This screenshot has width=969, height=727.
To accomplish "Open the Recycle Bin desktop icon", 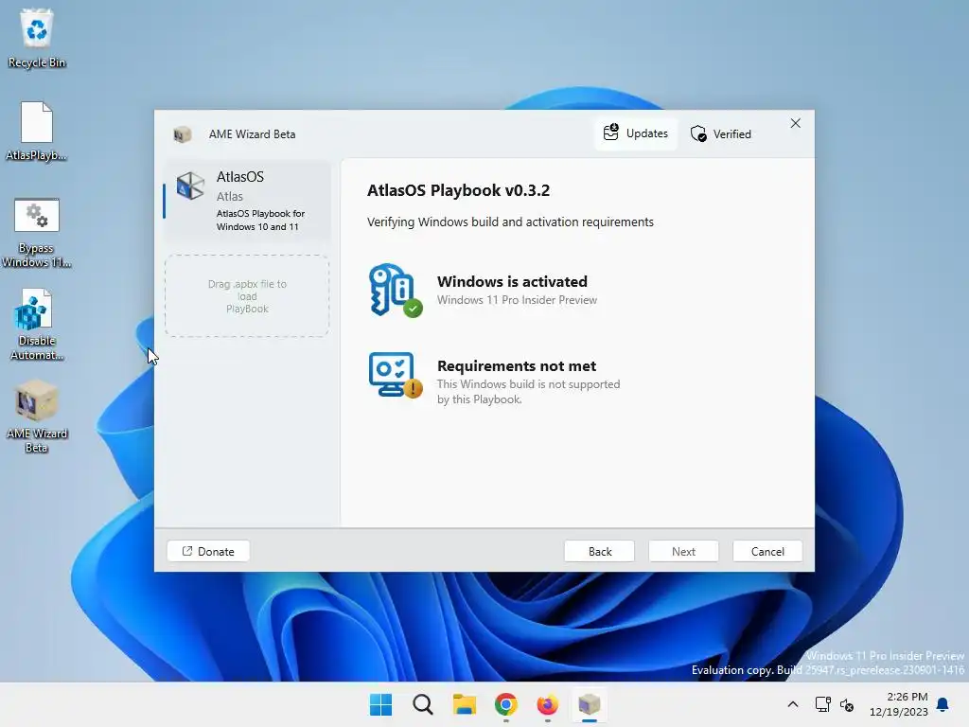I will pyautogui.click(x=37, y=37).
